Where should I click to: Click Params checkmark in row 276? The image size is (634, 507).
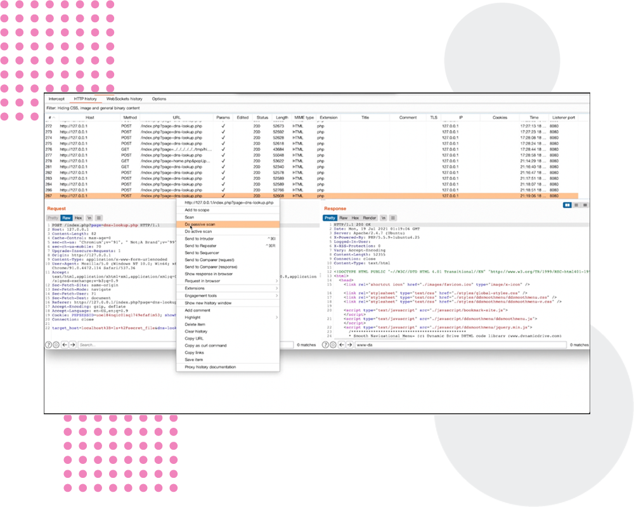point(223,149)
